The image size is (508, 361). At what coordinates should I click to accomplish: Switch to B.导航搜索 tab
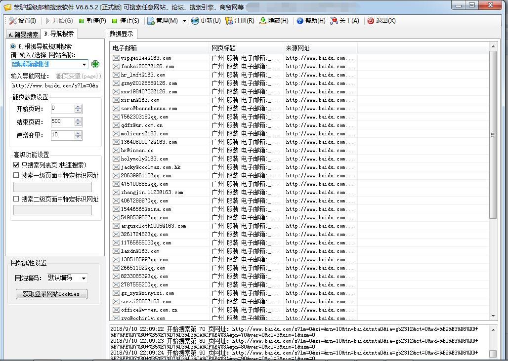[59, 34]
